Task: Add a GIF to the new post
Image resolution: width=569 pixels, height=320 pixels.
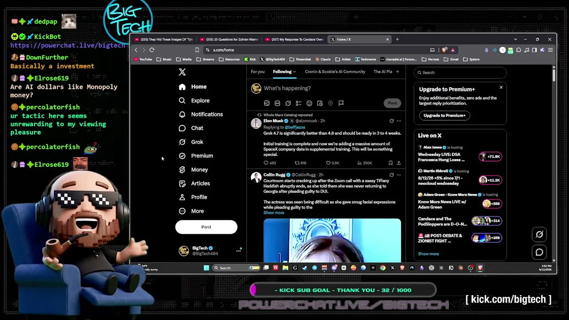Action: point(277,103)
